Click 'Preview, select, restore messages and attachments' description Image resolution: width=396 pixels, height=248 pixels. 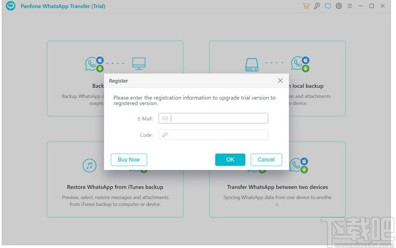(x=115, y=201)
